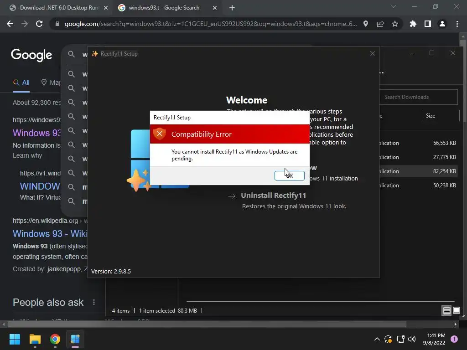Open the location permission icon in address bar
Image resolution: width=467 pixels, height=350 pixels.
coord(366,24)
